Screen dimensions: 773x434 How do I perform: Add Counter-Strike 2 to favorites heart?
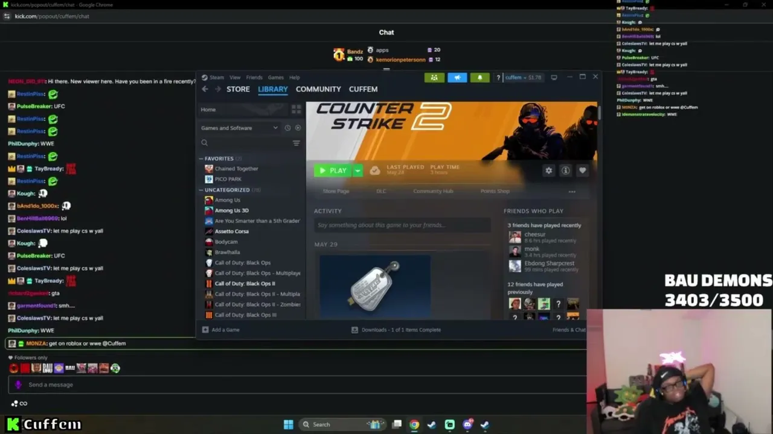click(583, 171)
